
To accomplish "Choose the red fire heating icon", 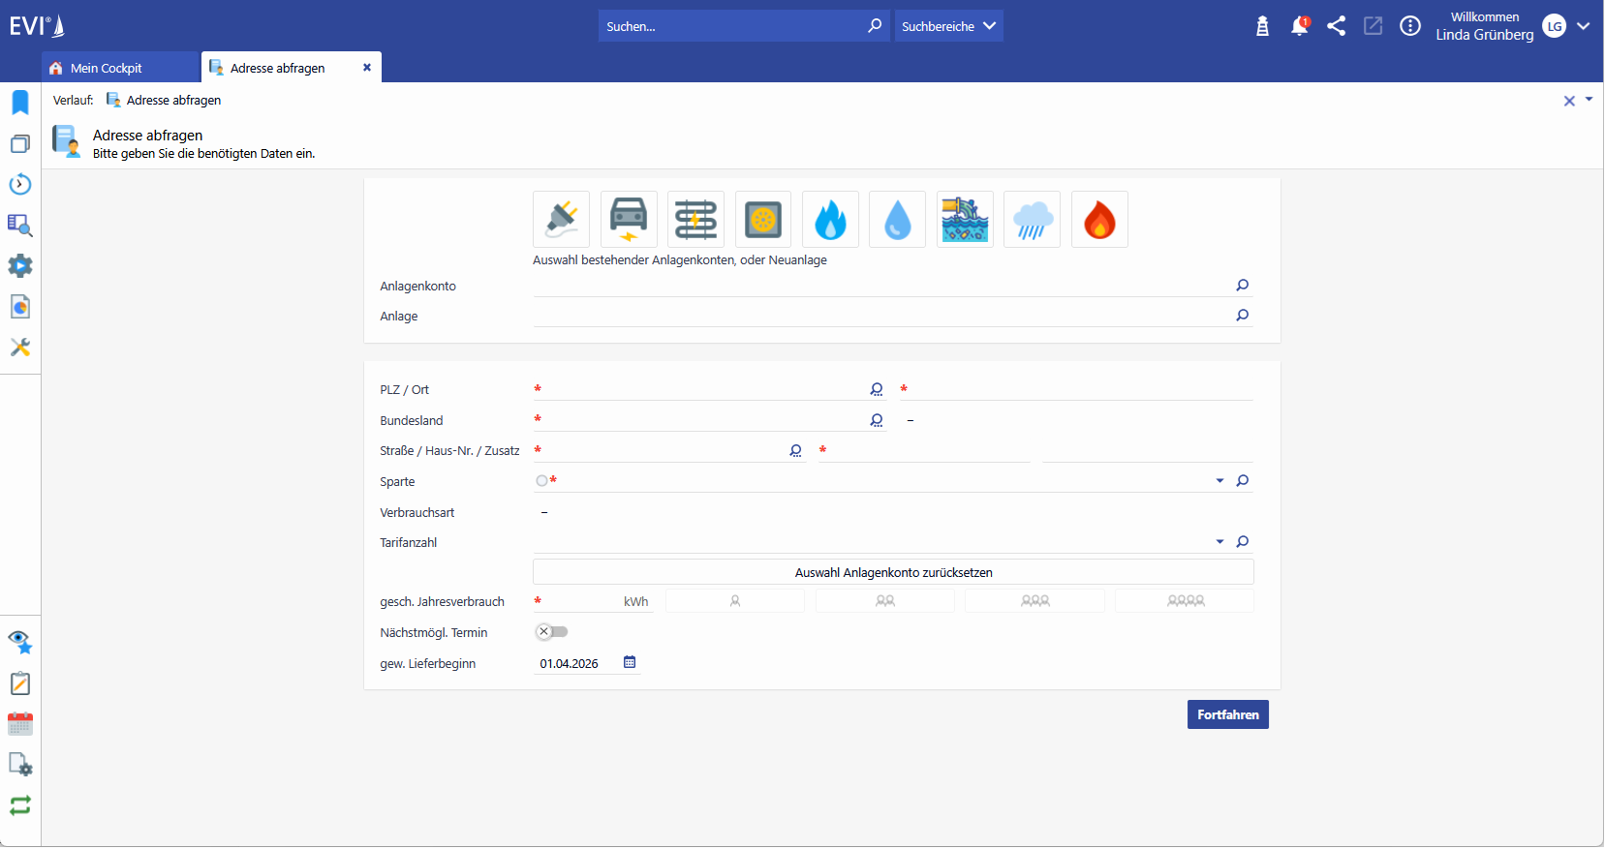I will pos(1099,220).
